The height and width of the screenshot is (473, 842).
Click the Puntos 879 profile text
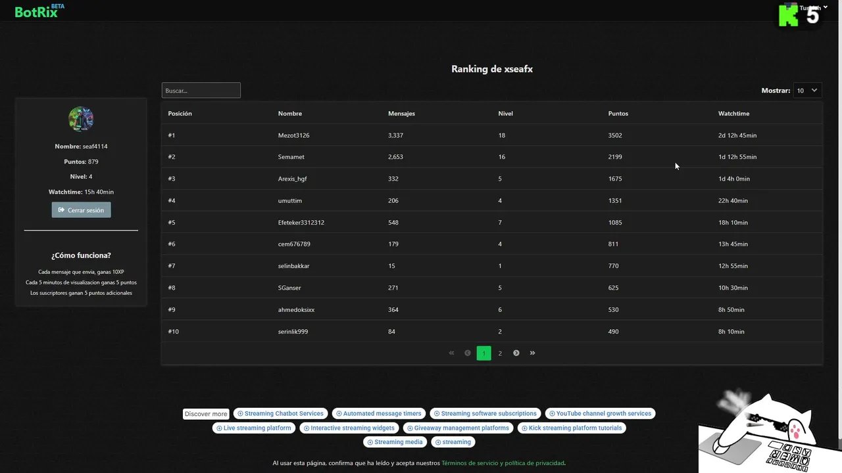point(81,162)
